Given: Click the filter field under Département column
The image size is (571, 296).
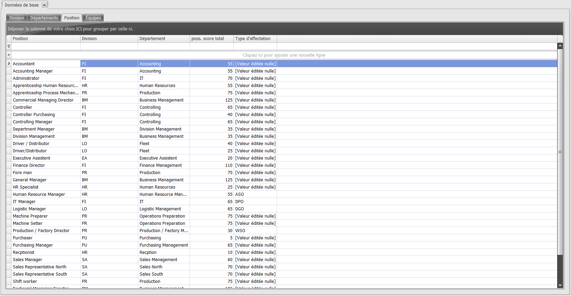Looking at the screenshot, I should coord(164,46).
